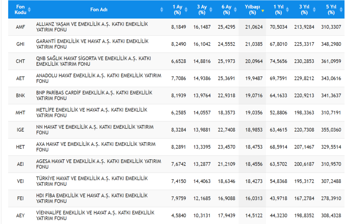Select QNB Sağlık Hayat Sigorta fund
Screen dimensions: 351x224
[93, 61]
